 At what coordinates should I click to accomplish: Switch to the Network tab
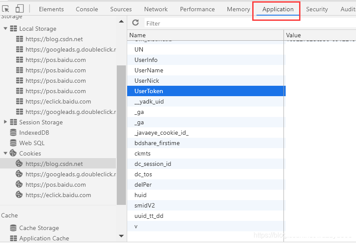pyautogui.click(x=156, y=9)
